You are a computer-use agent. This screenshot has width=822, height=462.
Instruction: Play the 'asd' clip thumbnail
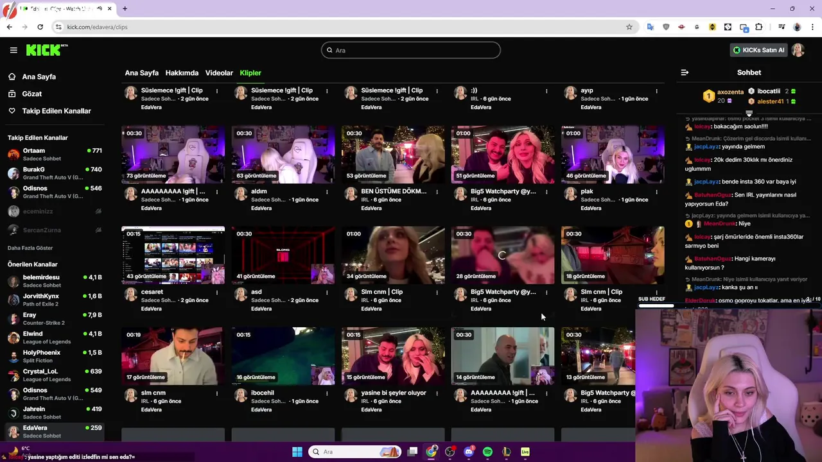pos(283,255)
